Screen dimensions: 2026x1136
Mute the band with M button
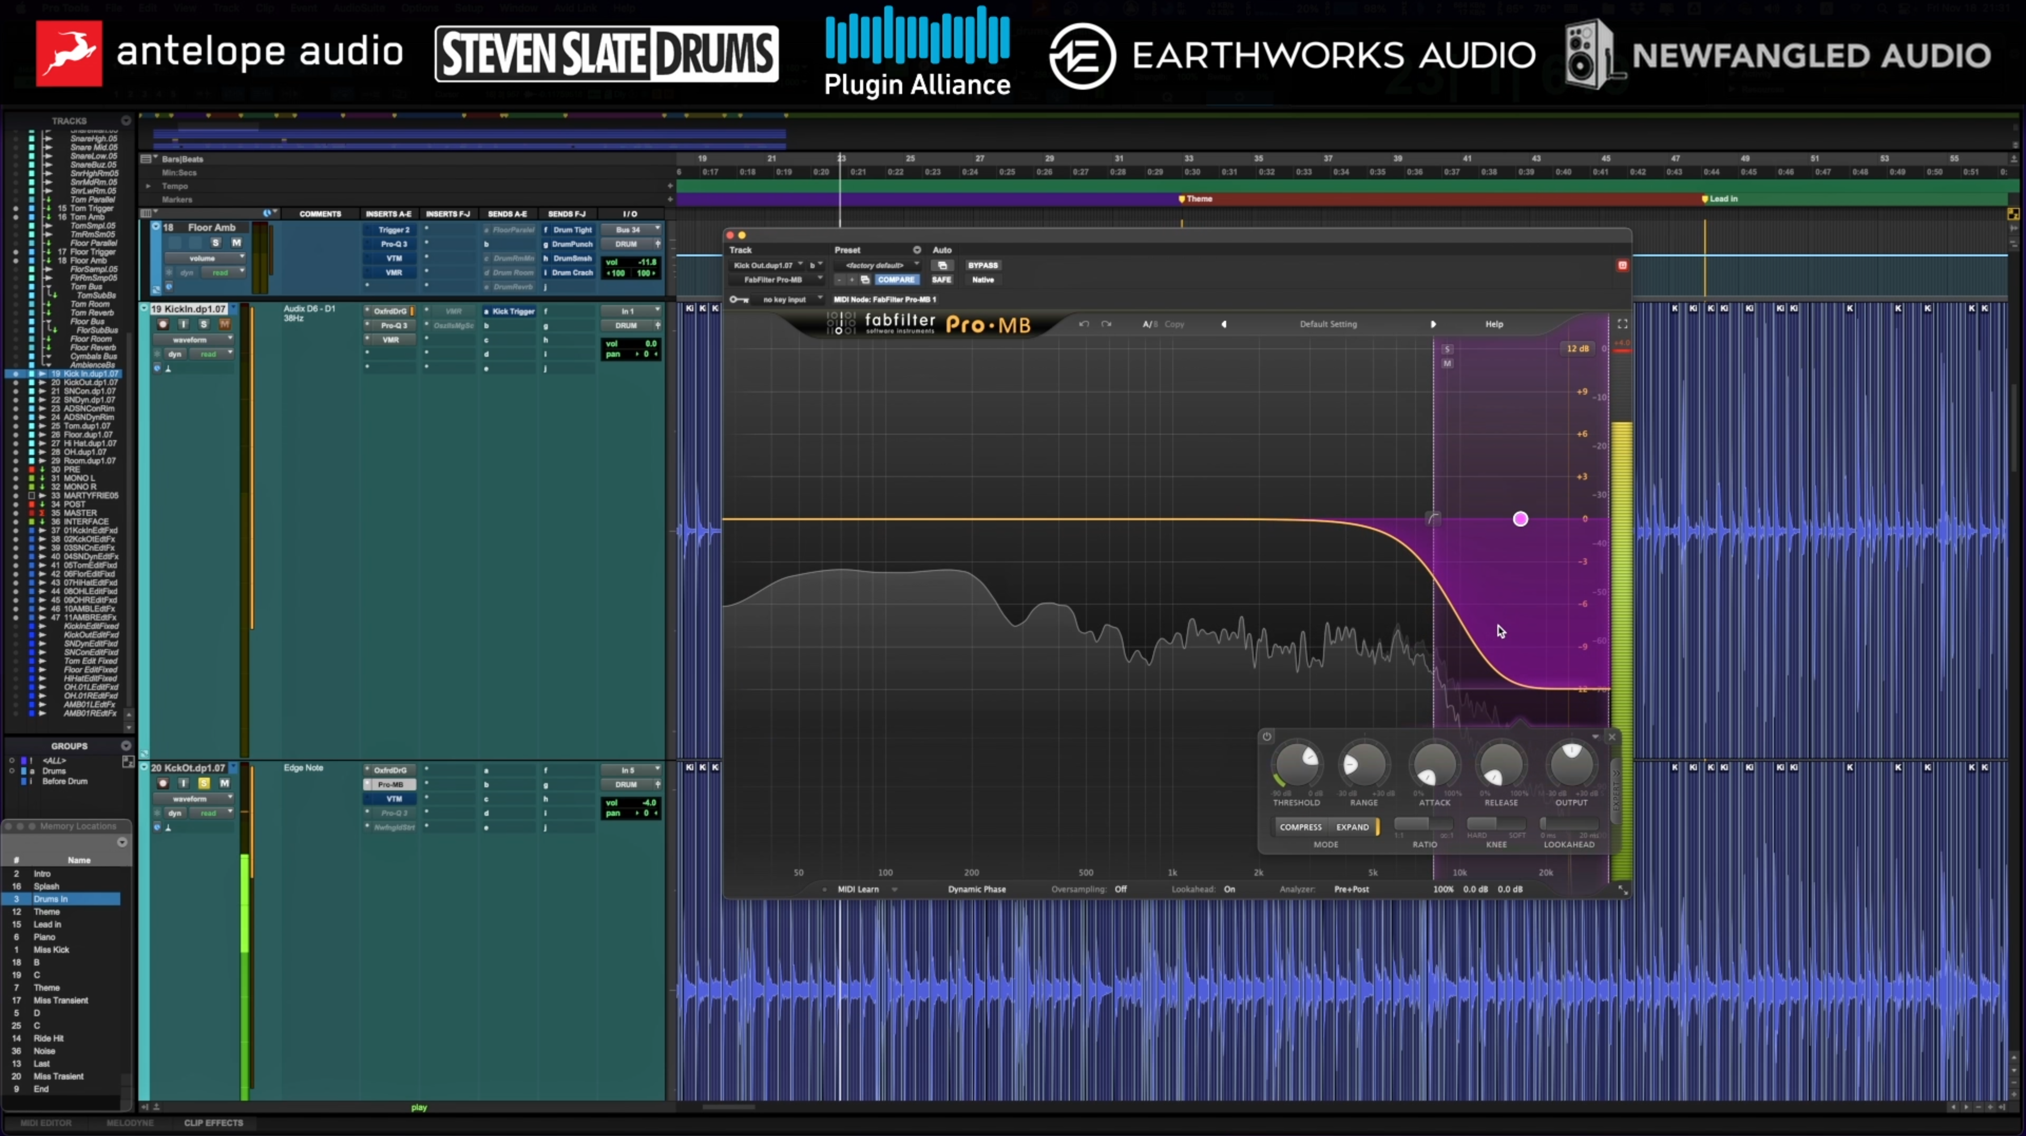click(1446, 364)
